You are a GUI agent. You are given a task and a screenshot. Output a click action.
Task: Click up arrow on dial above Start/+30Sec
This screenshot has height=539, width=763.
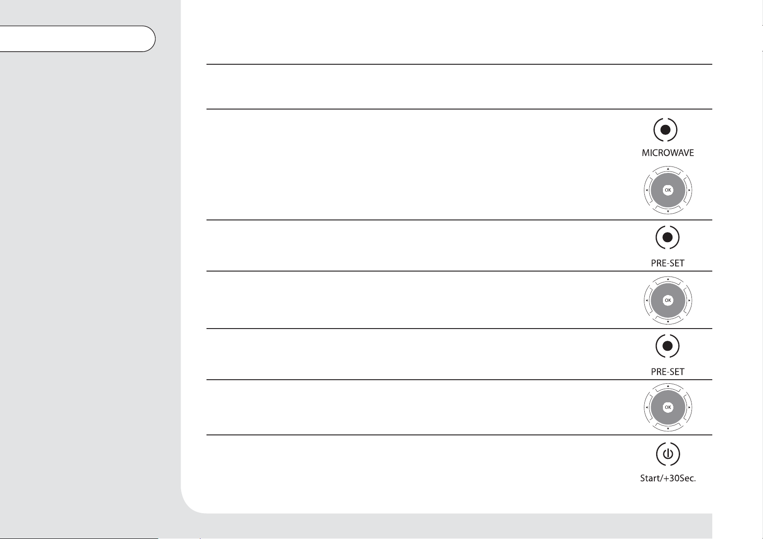(668, 386)
